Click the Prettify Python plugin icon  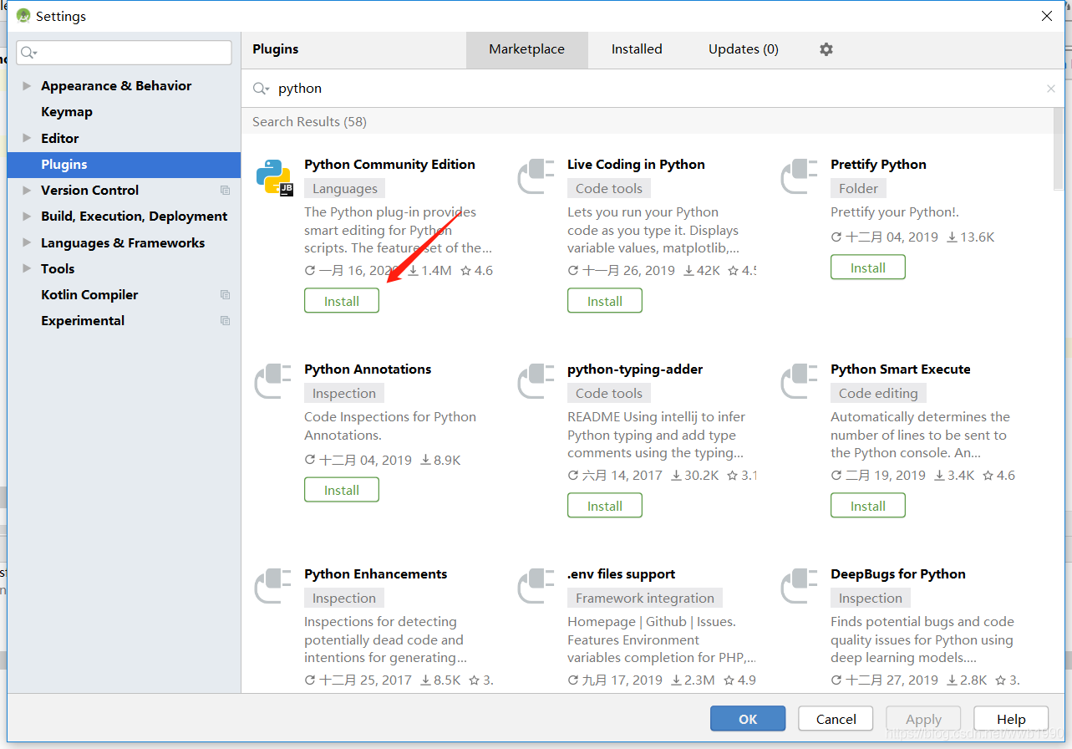click(x=800, y=176)
